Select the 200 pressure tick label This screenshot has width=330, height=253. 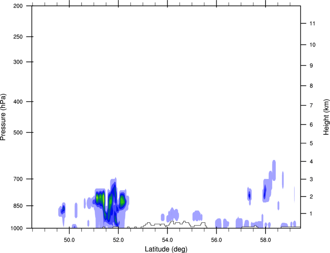[x=18, y=6]
